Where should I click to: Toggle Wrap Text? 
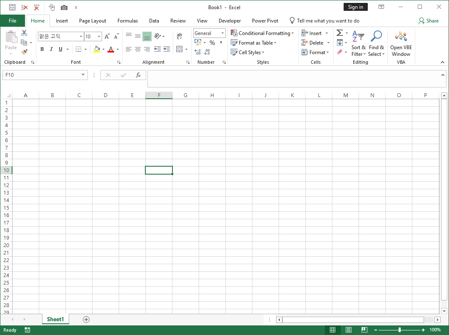[x=179, y=36]
